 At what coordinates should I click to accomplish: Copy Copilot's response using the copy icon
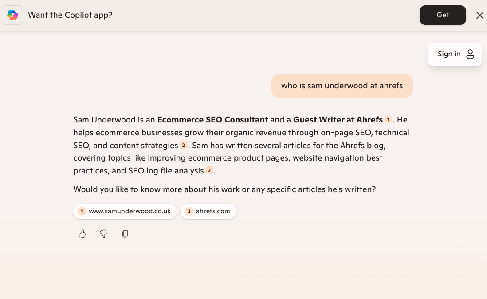(125, 234)
